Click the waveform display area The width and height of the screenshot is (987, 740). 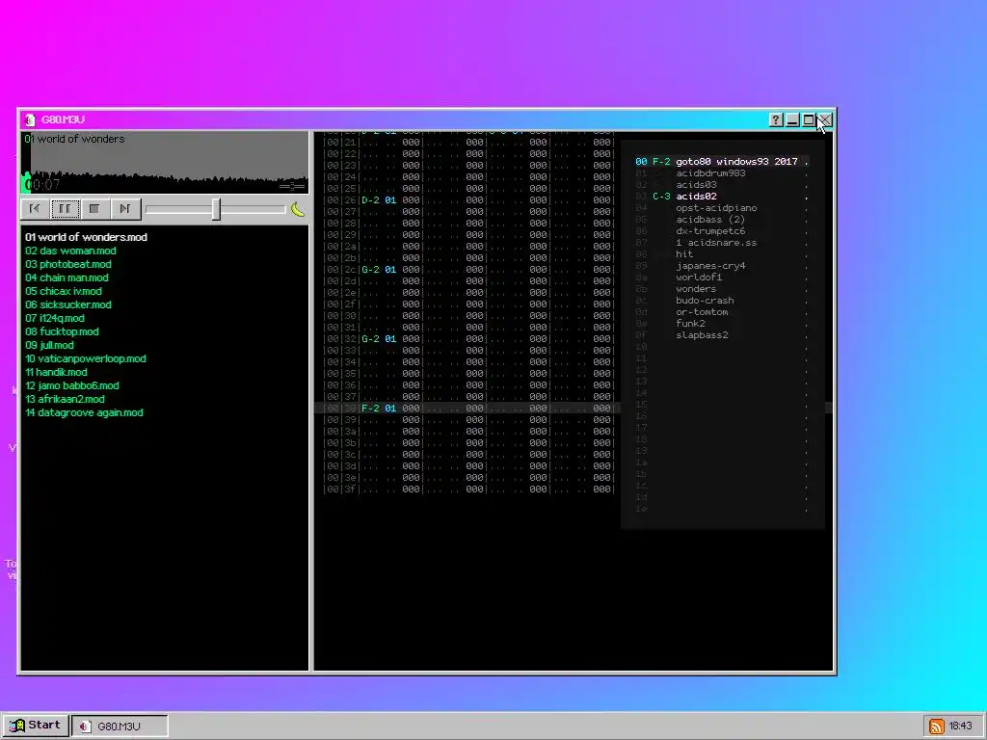tap(165, 162)
